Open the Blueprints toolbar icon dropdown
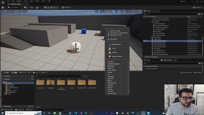This screenshot has width=204, height=115. (x=32, y=7)
